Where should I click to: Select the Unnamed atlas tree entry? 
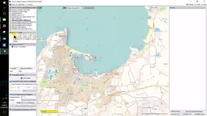18,47
